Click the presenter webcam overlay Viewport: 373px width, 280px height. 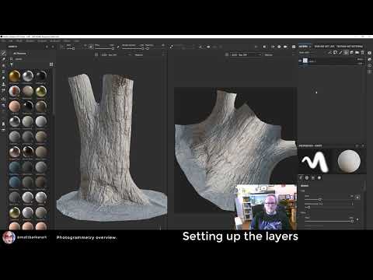pyautogui.click(x=267, y=207)
